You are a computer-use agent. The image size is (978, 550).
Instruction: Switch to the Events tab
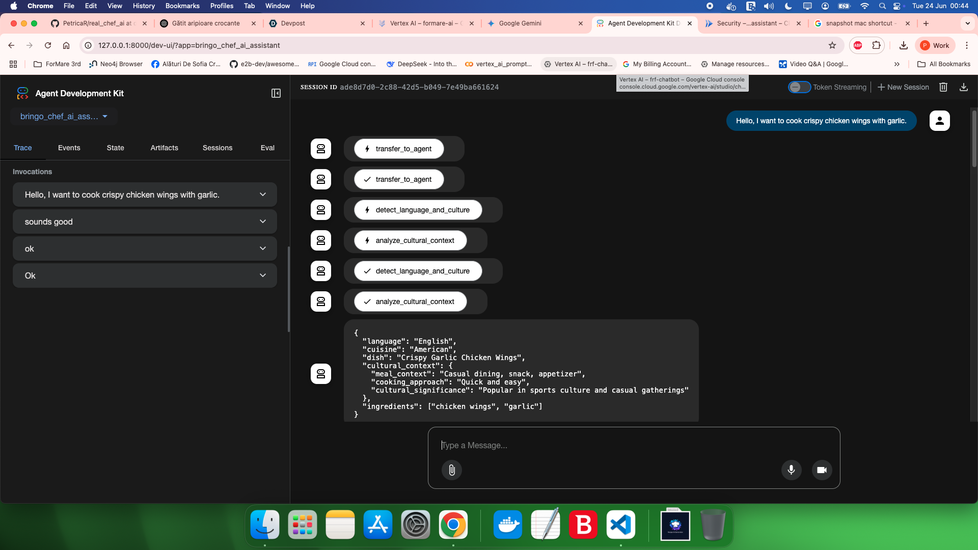click(69, 148)
